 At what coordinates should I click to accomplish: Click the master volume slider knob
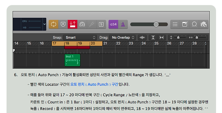156,24
